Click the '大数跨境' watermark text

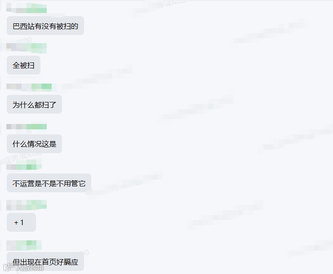[31, 267]
